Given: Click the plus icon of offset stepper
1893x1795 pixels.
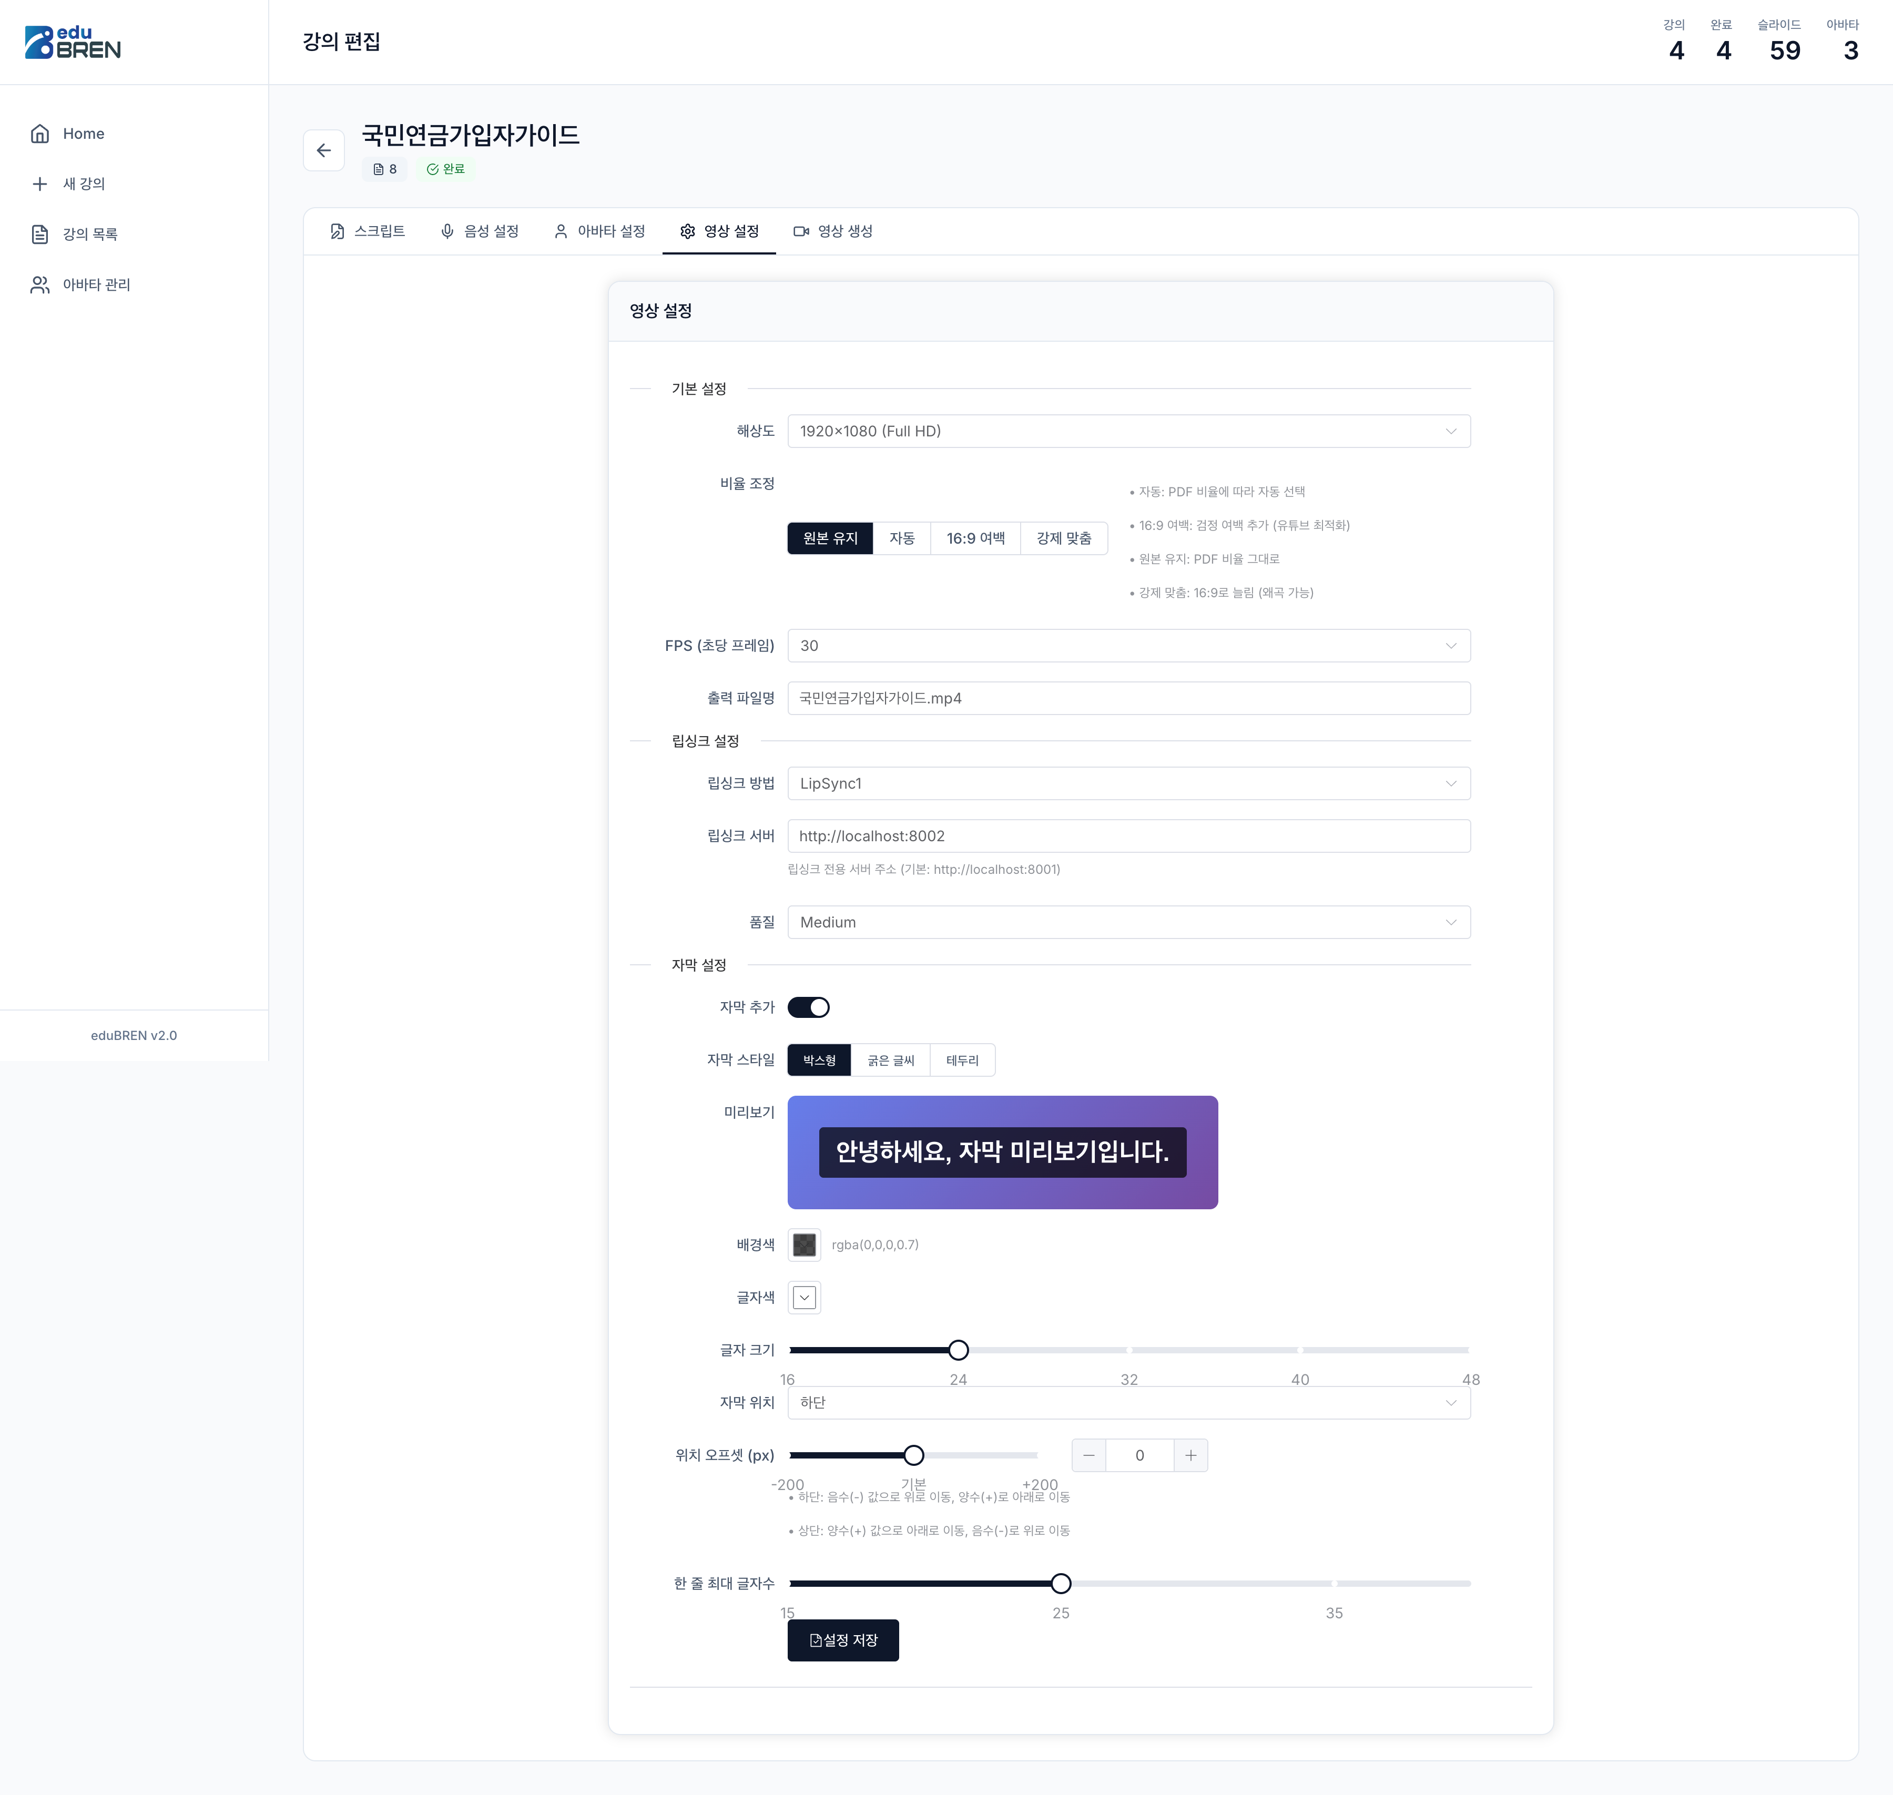Looking at the screenshot, I should [1190, 1455].
